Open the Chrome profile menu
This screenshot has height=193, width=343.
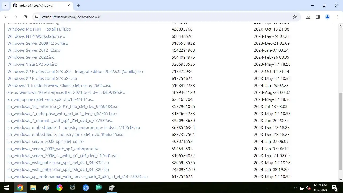click(x=327, y=17)
